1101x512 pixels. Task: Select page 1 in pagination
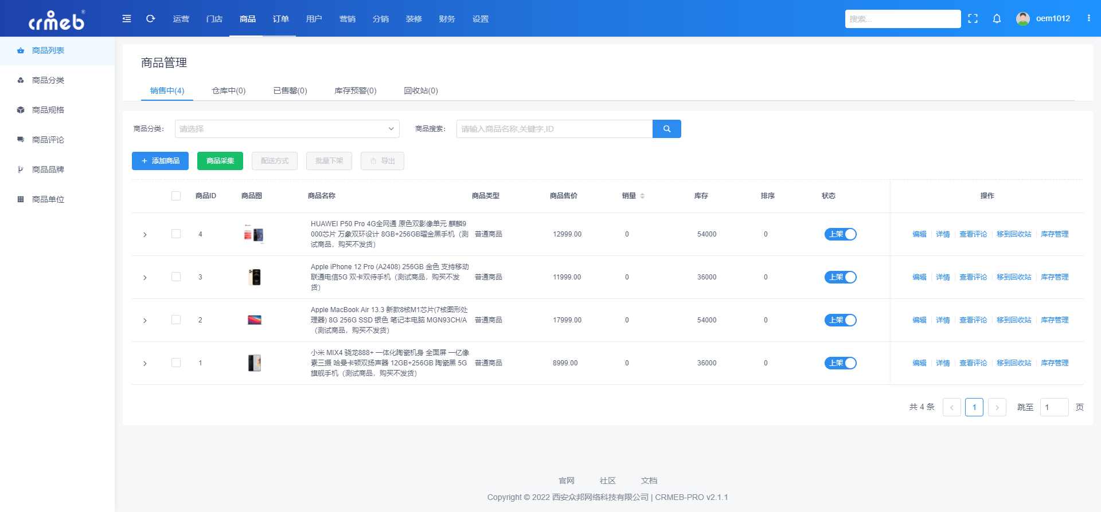tap(974, 407)
